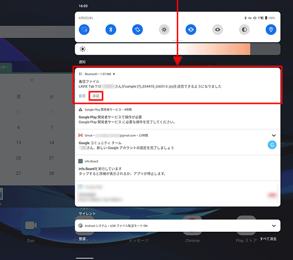Click the brightness slider bar
This screenshot has width=293, height=260.
click(178, 49)
